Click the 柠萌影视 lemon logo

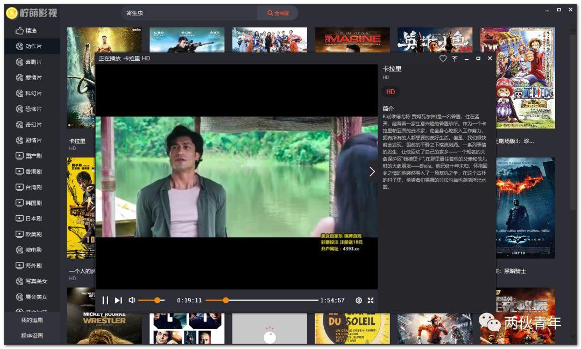click(x=32, y=13)
